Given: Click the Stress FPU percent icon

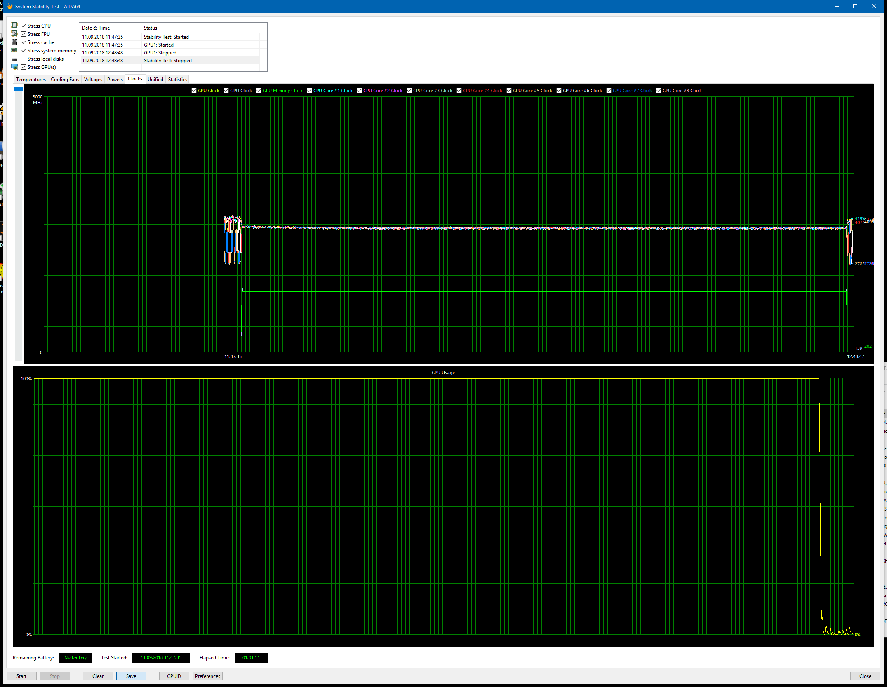Looking at the screenshot, I should pos(14,34).
